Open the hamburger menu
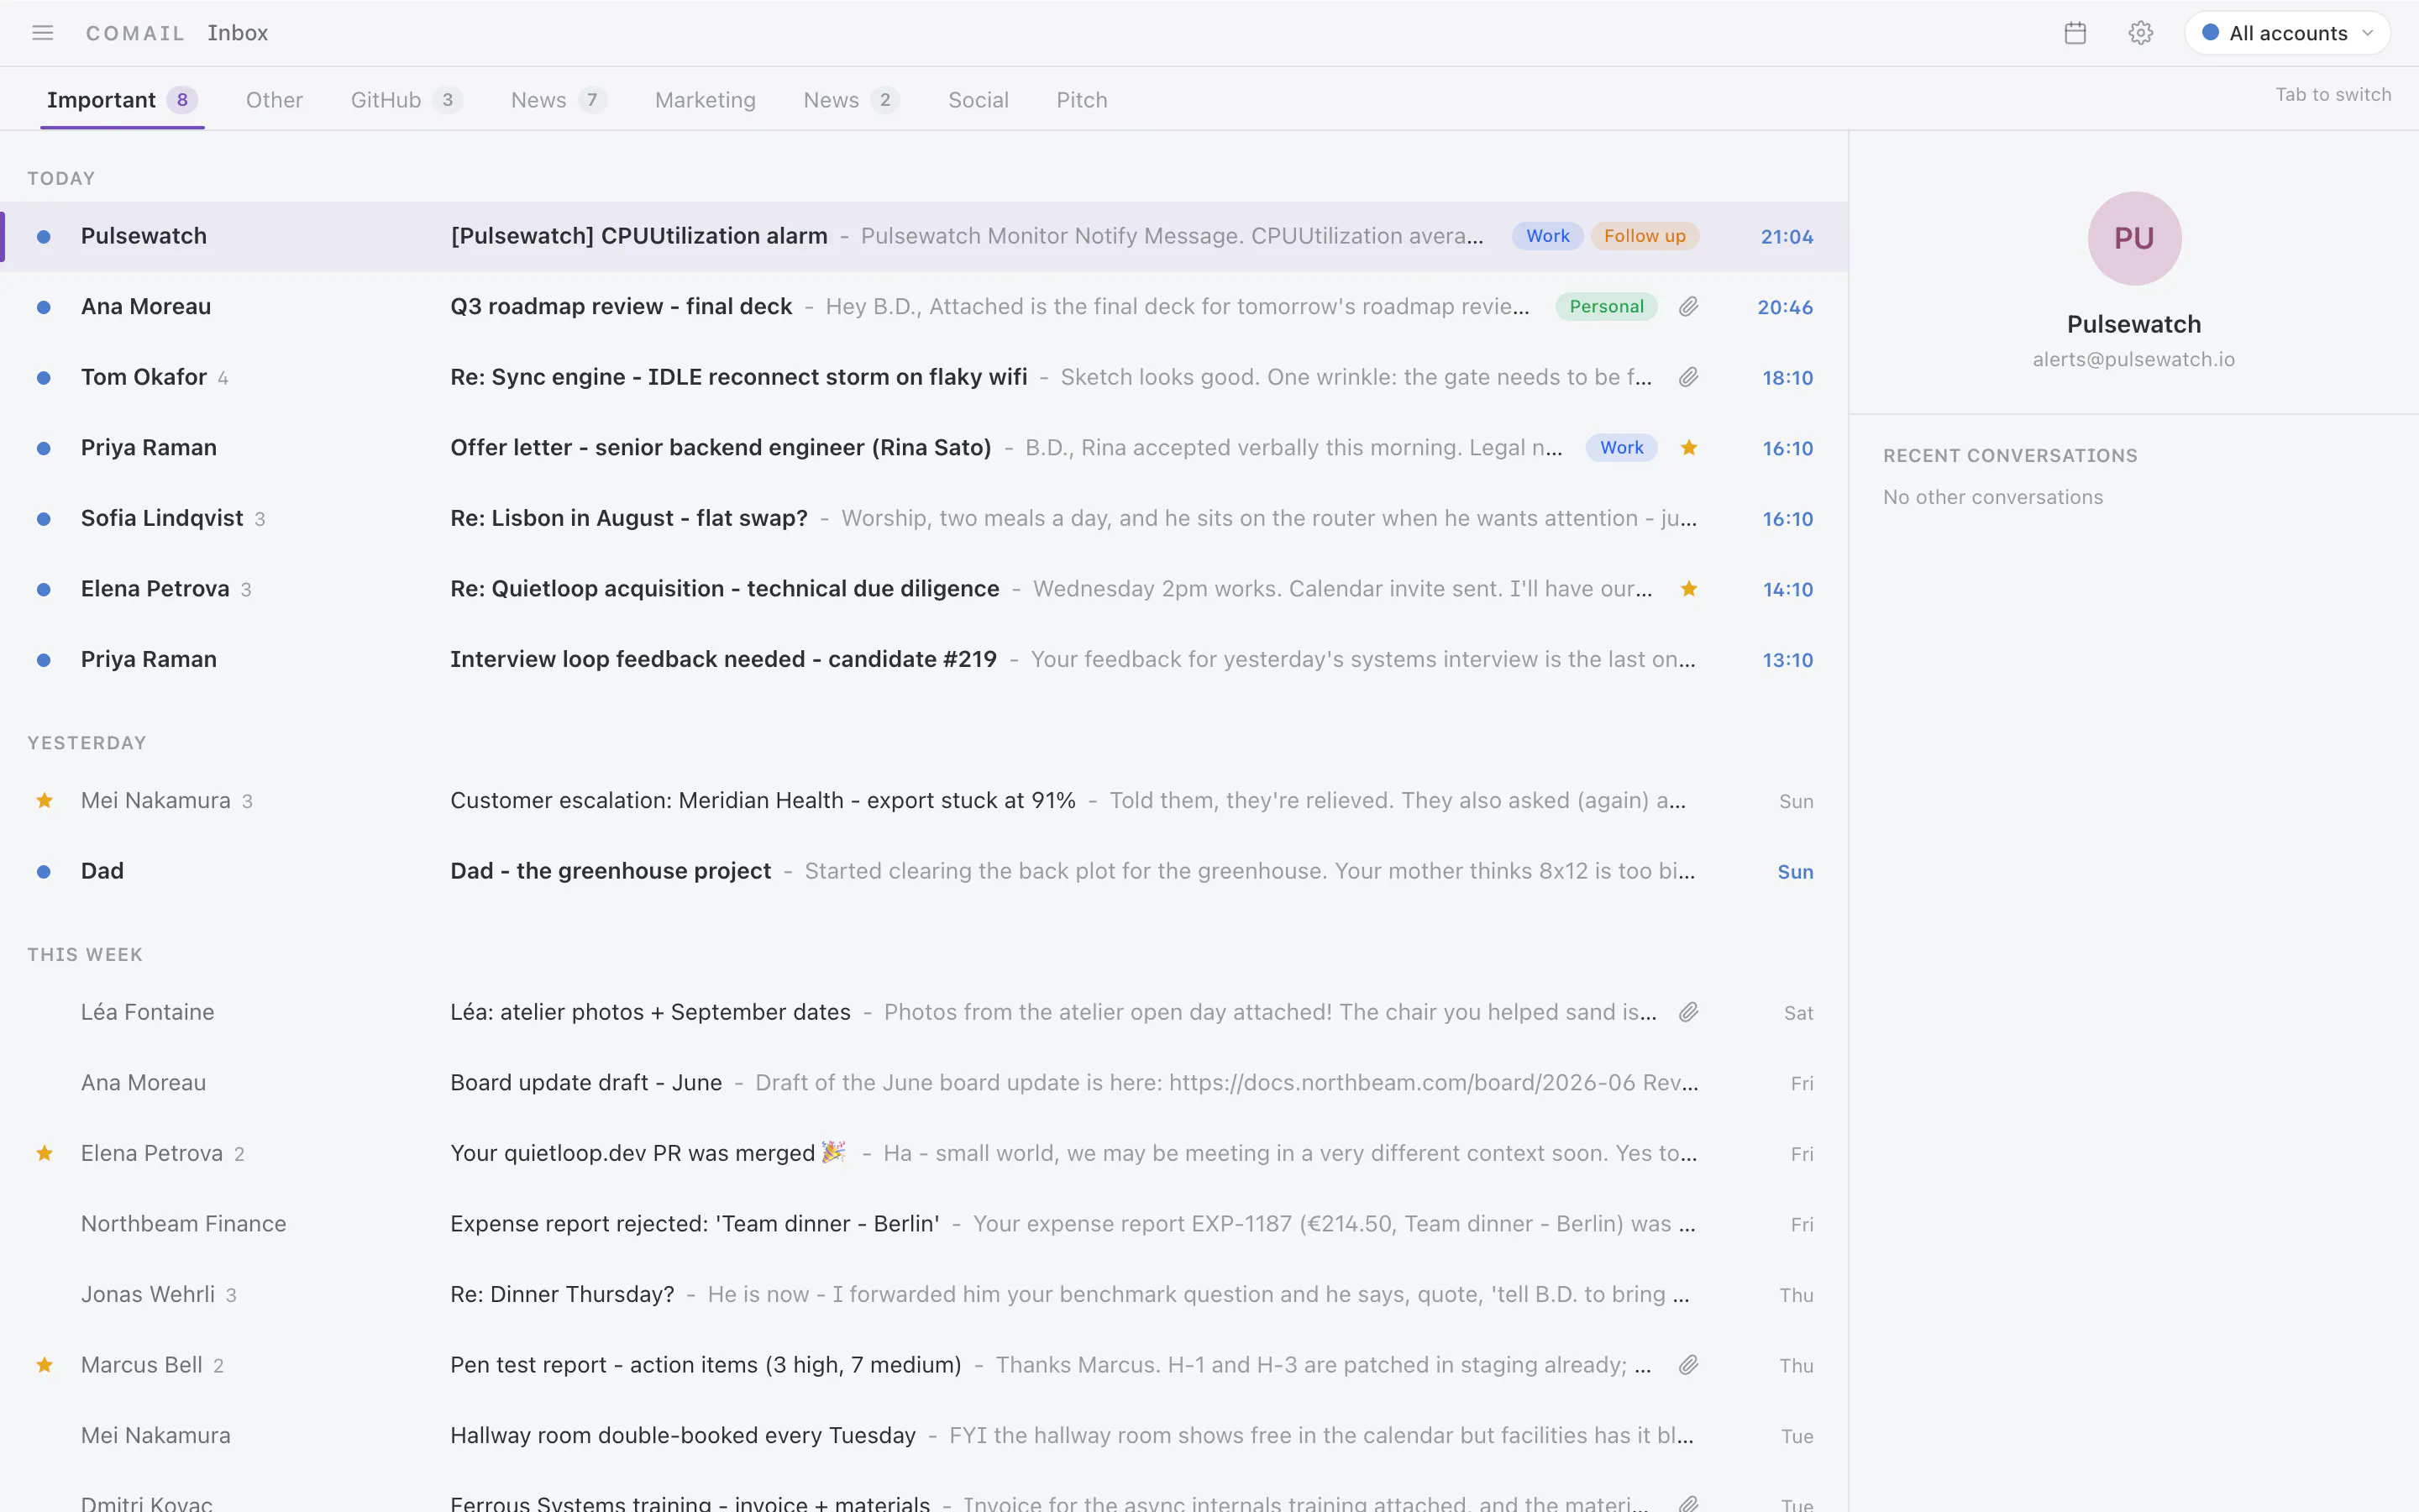The height and width of the screenshot is (1512, 2419). click(x=43, y=33)
